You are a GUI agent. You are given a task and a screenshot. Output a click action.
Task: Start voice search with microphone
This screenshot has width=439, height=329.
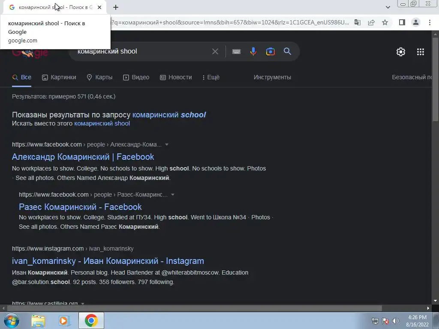(253, 51)
